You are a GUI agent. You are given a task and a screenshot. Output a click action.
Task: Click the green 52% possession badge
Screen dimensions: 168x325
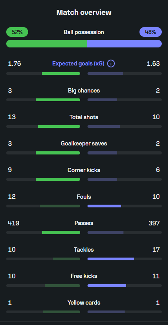point(17,32)
